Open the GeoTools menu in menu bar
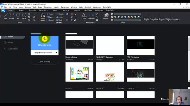190x106 pixels. click(x=88, y=7)
